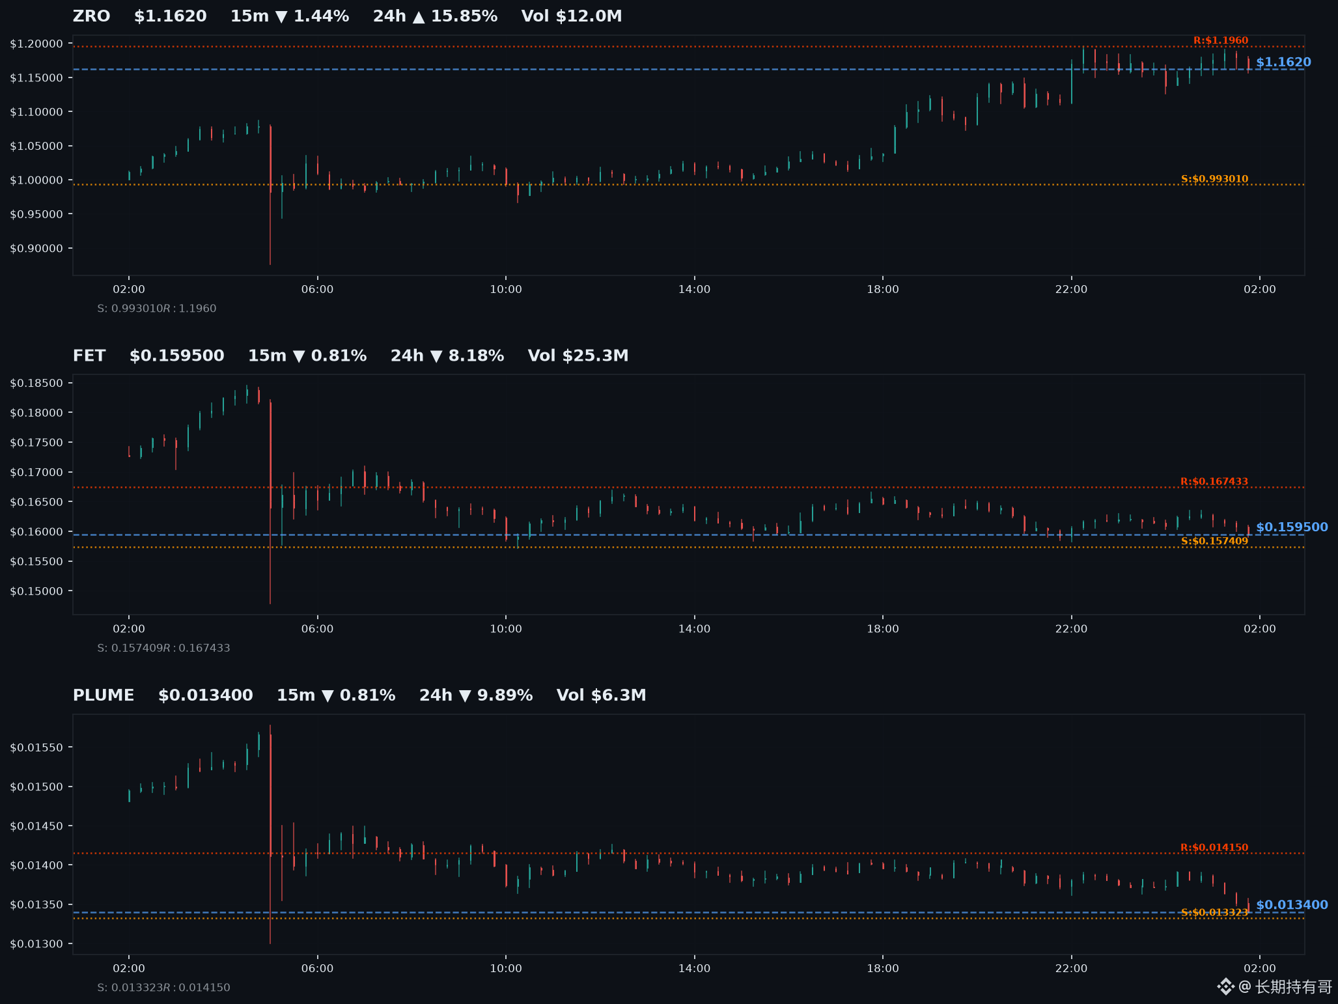Click 06:00 on the FET time axis
This screenshot has width=1338, height=1004.
coord(317,629)
